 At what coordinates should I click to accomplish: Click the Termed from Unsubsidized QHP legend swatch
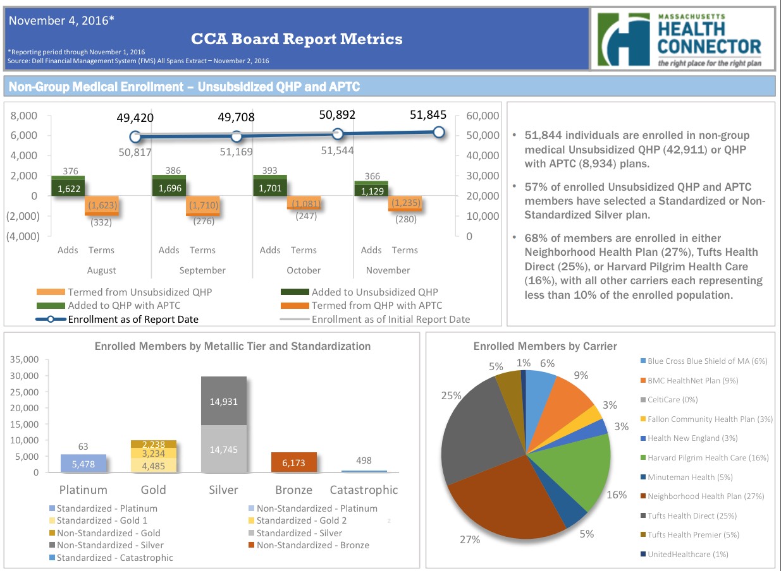click(51, 292)
